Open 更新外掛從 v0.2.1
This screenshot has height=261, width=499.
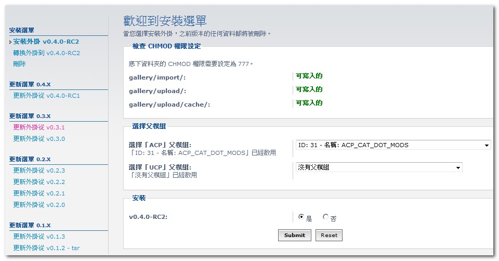[39, 193]
